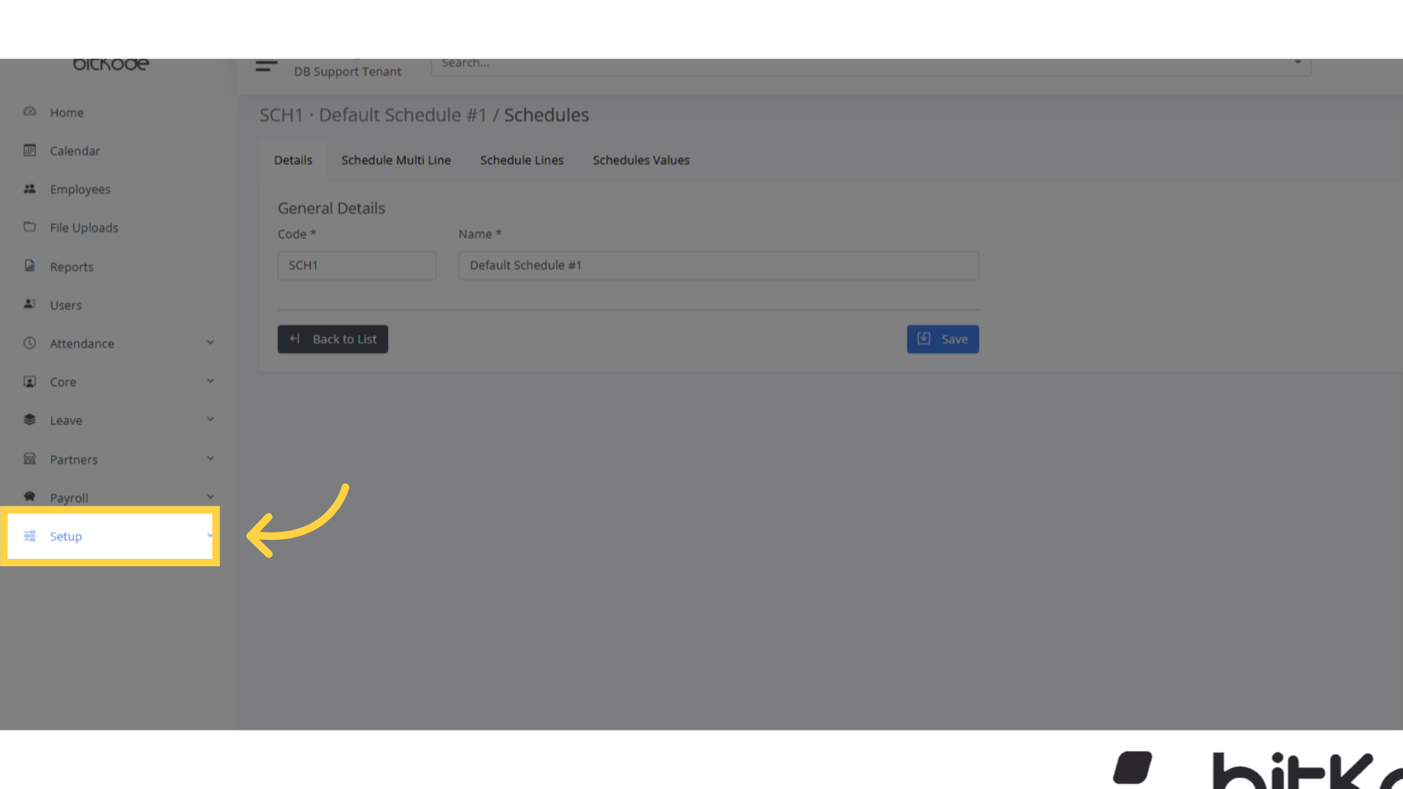
Task: Open the search suggestions dropdown arrow
Action: click(1299, 63)
